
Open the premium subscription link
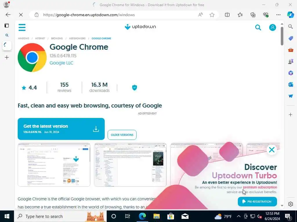(260, 187)
